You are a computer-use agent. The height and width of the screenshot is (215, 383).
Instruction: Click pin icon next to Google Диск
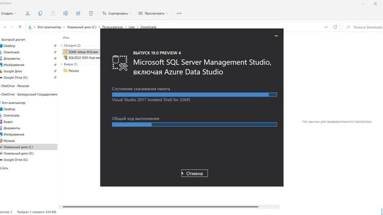pyautogui.click(x=55, y=71)
